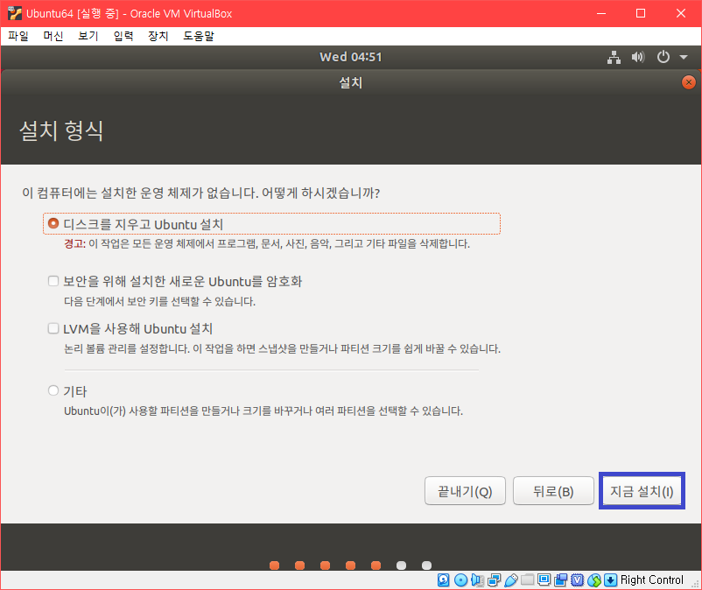Click the CPU virtualization status icon
The image size is (702, 590).
point(577,579)
